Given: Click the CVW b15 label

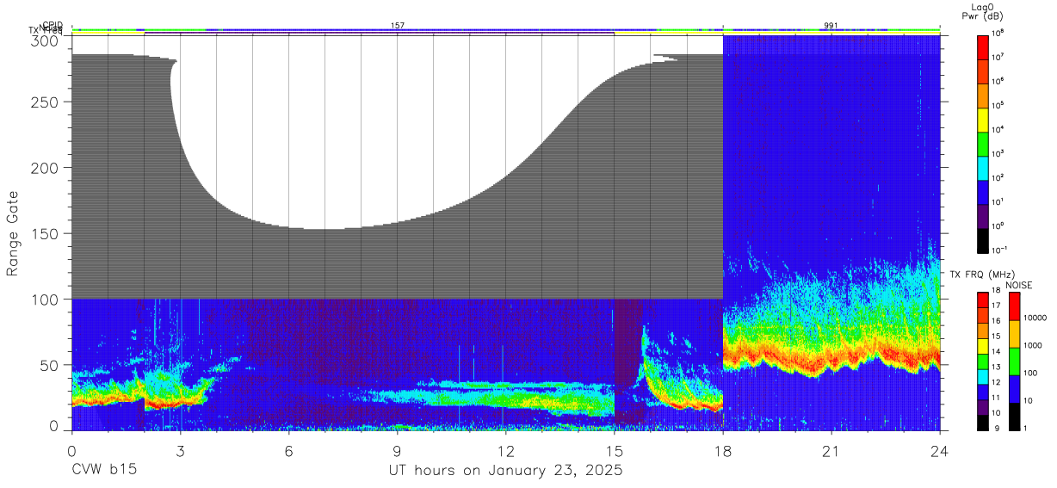Looking at the screenshot, I should [x=103, y=472].
